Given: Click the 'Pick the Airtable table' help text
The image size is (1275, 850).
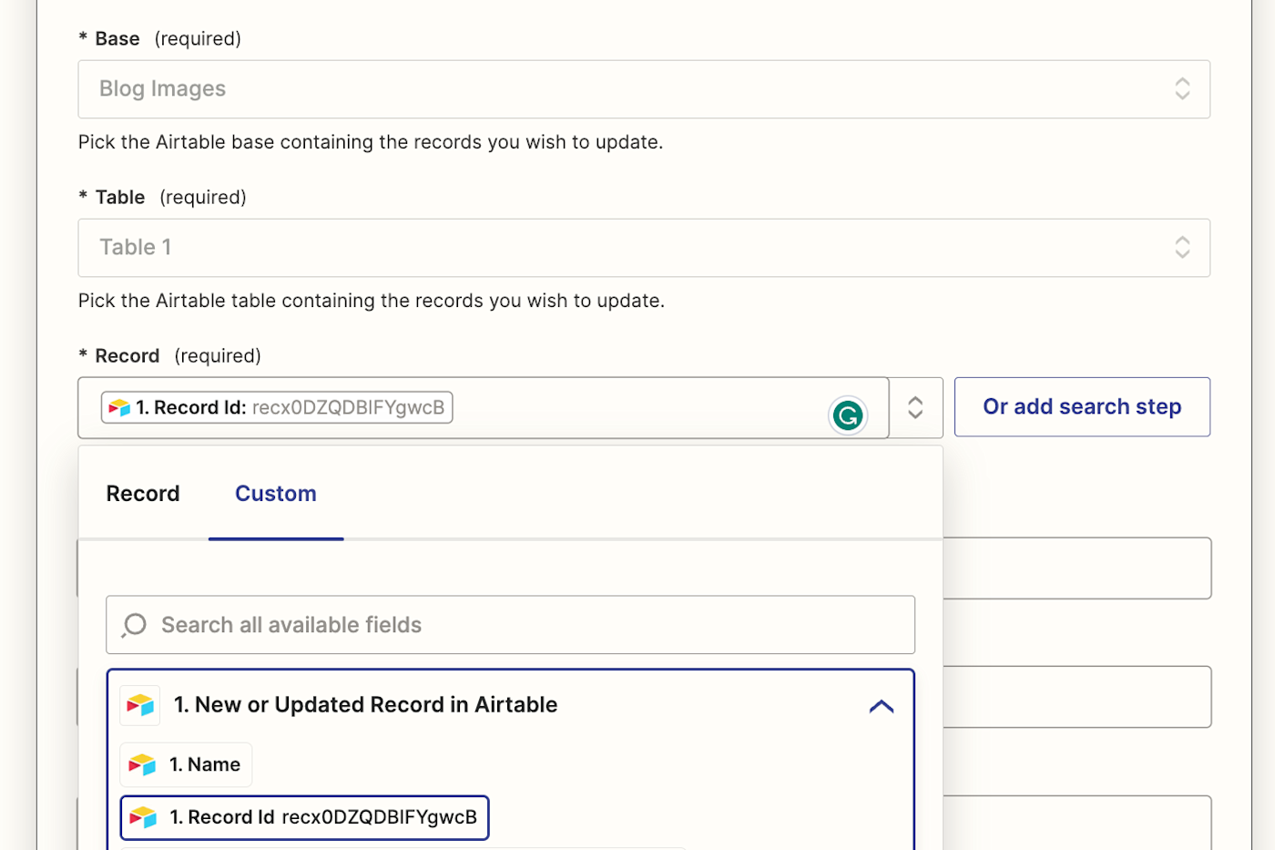Looking at the screenshot, I should pyautogui.click(x=372, y=301).
